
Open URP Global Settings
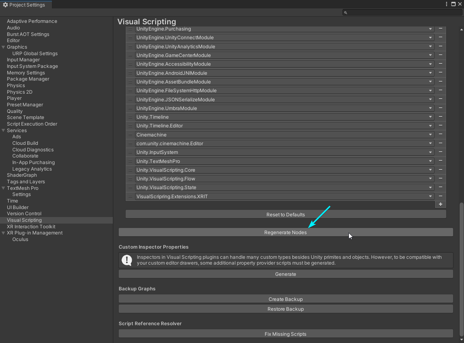(x=35, y=53)
